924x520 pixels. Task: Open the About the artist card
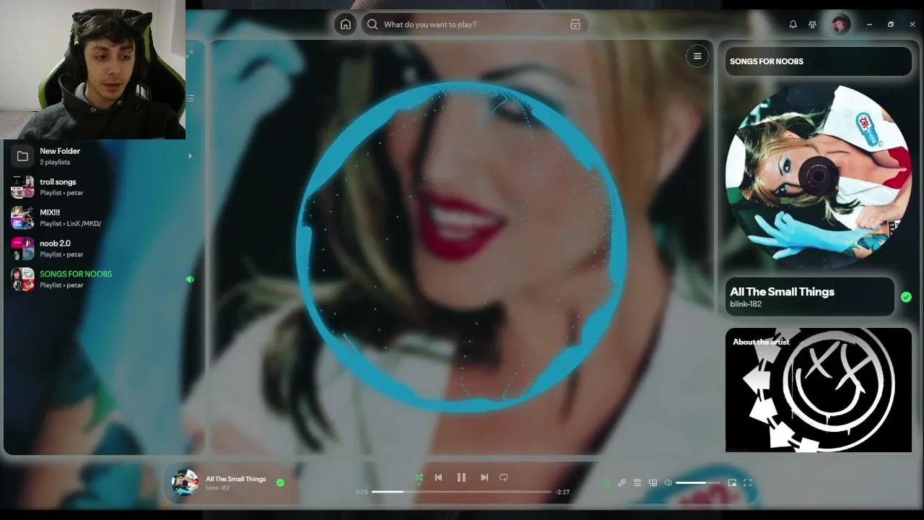click(819, 390)
